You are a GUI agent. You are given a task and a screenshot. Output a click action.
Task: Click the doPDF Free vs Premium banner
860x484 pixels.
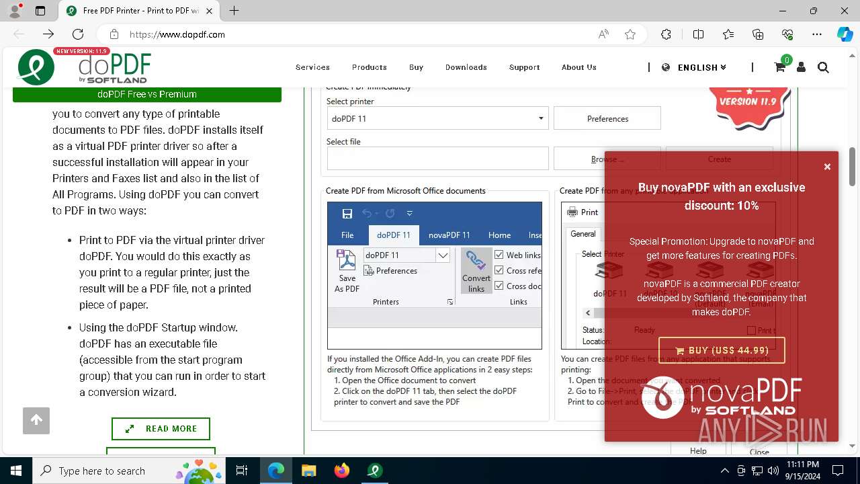147,94
